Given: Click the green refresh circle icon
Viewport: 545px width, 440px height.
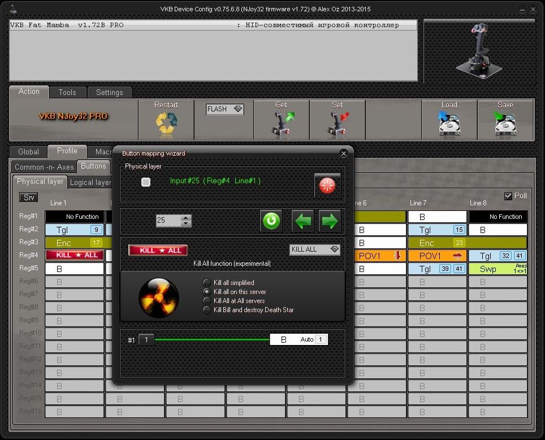Looking at the screenshot, I should coord(271,221).
